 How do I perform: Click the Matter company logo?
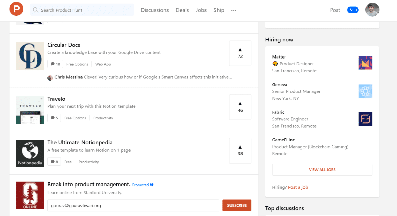click(365, 63)
